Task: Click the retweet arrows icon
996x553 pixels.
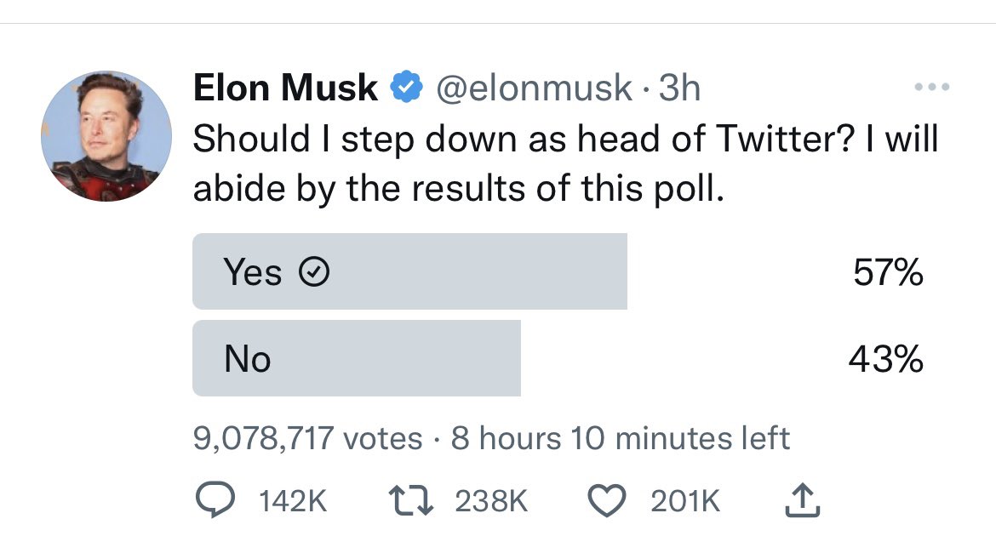Action: 411,500
